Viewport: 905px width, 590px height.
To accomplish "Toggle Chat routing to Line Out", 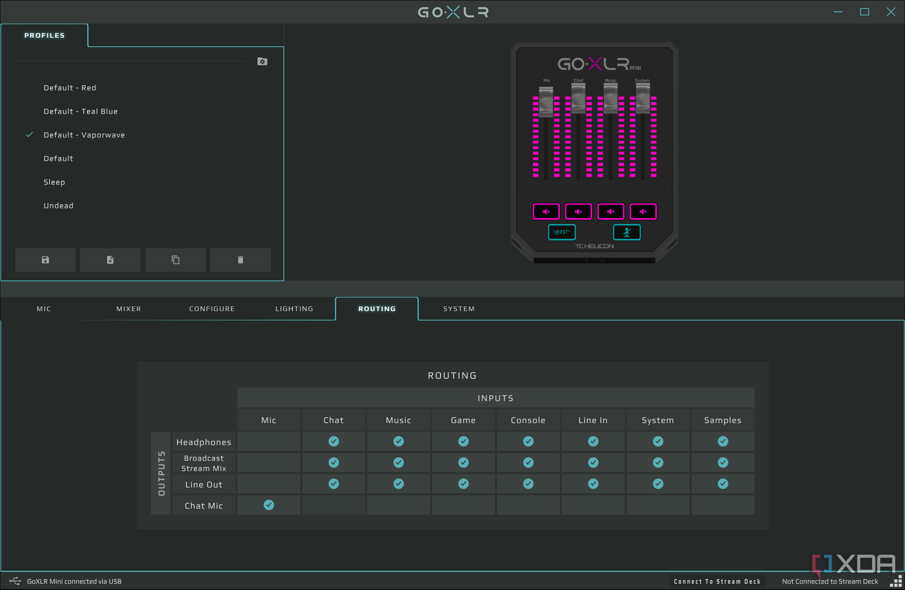I will click(334, 484).
